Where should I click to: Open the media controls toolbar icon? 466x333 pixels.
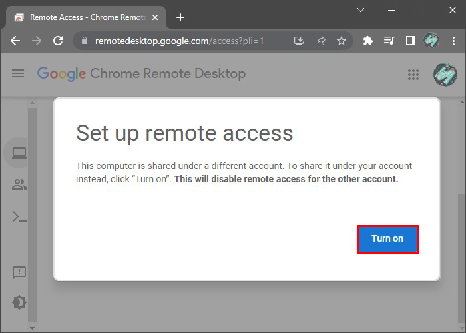389,41
